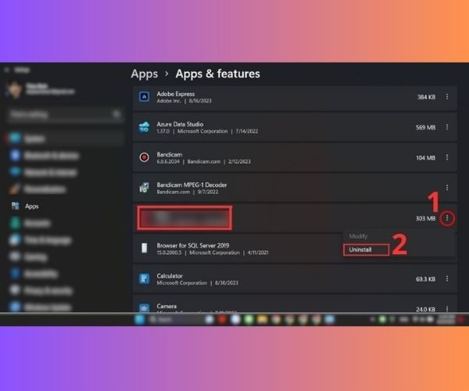Open more options for Adobe Express
Screen dimensions: 469x391
[x=447, y=97]
